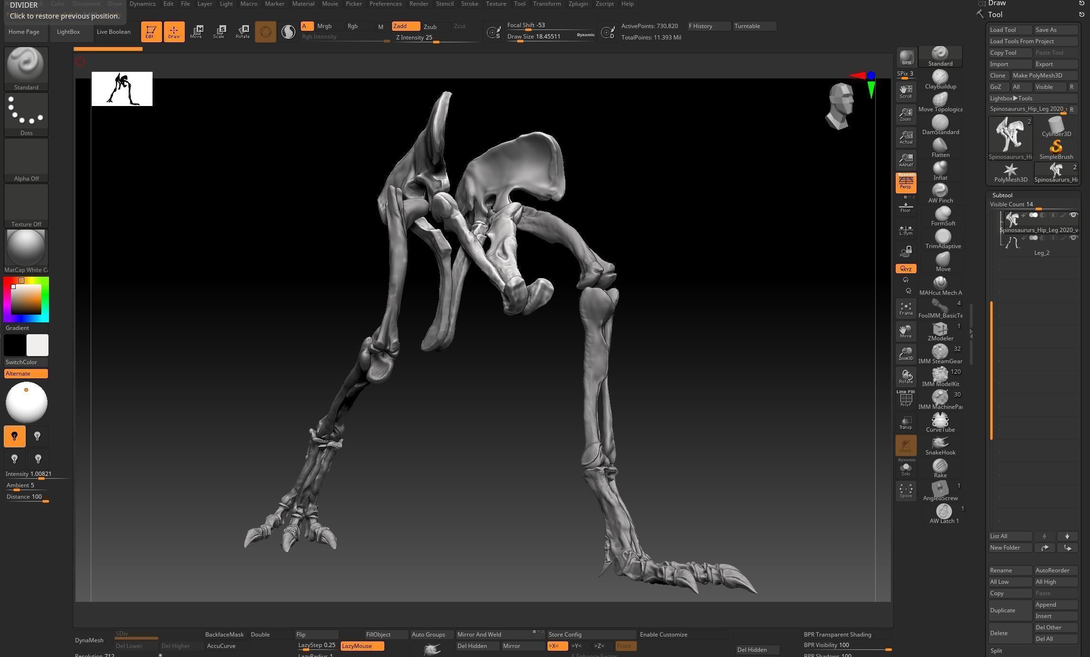Viewport: 1090px width, 657px height.
Task: Switch to Zsub sculpt mode
Action: [430, 27]
